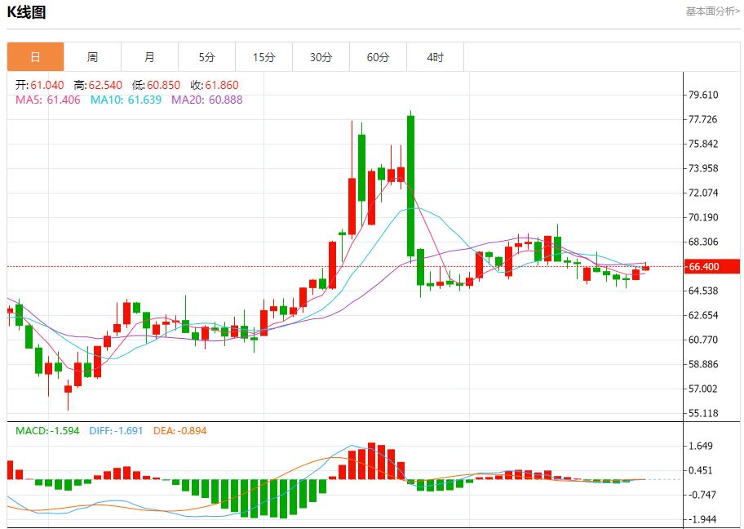Select the 15分 interval
Screen dimensions: 744x529
click(x=263, y=56)
